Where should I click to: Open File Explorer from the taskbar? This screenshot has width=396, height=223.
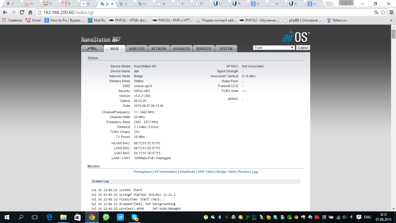[63, 217]
